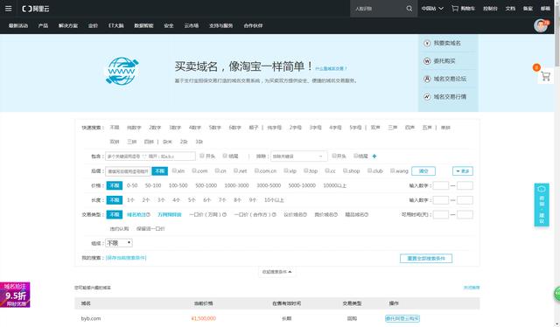
Task: Click the blue plus icon after 排除 checkboxes
Action: (x=374, y=156)
